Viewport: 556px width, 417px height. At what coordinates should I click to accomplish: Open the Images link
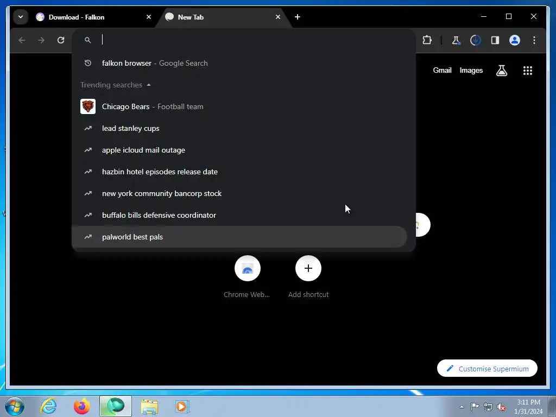[x=471, y=70]
